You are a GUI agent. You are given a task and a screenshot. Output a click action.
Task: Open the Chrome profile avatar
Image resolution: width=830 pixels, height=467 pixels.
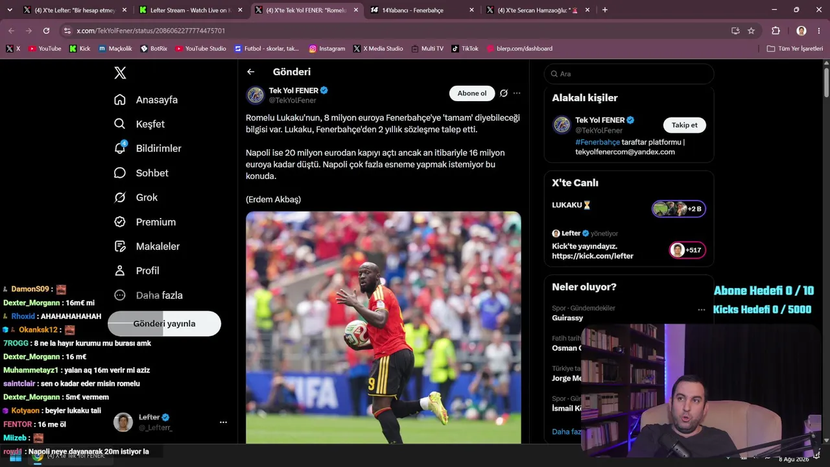click(801, 30)
